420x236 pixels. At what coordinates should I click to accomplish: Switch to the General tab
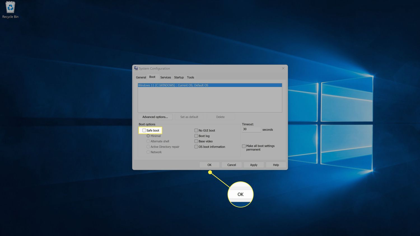point(141,77)
